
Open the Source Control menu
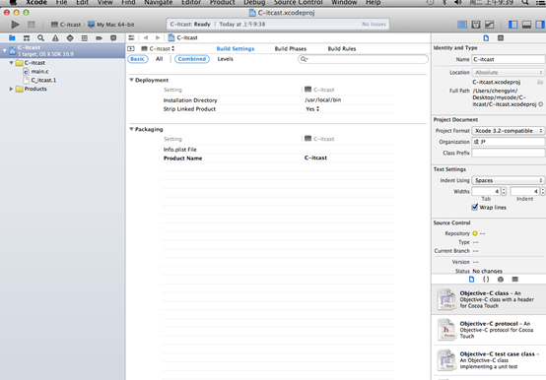pos(298,2)
